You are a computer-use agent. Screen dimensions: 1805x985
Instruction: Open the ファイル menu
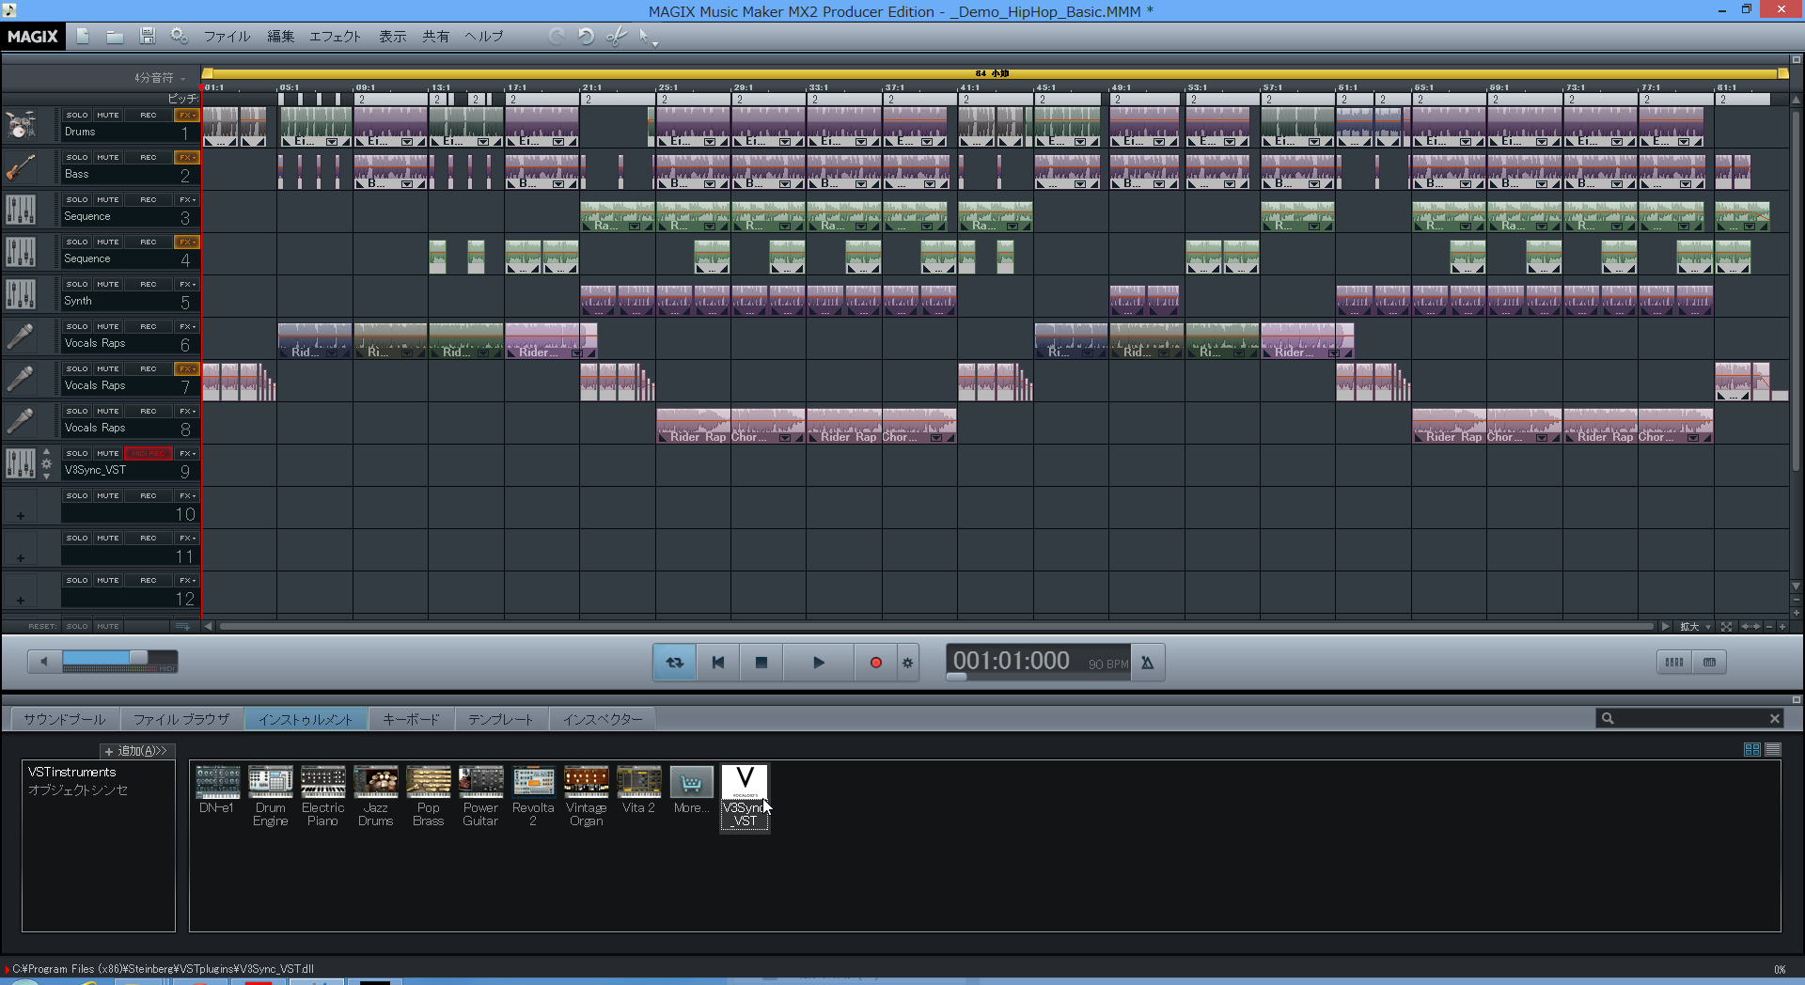[x=227, y=37]
